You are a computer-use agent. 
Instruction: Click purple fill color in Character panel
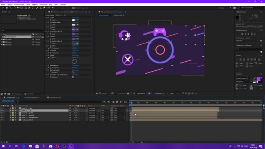click(258, 79)
